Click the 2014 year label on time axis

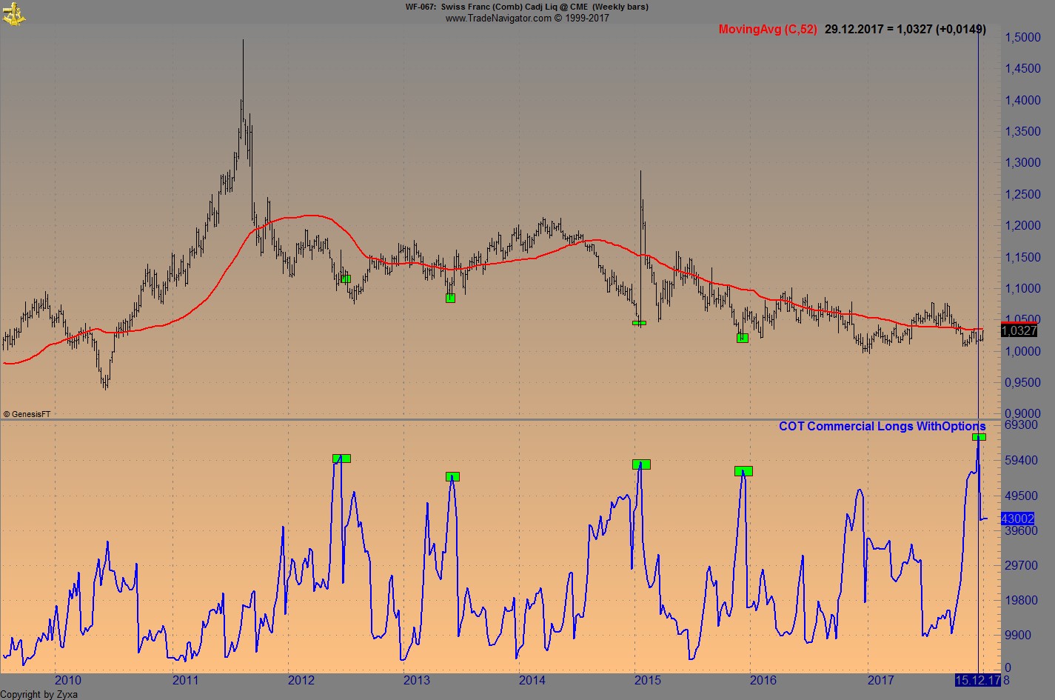(x=532, y=681)
